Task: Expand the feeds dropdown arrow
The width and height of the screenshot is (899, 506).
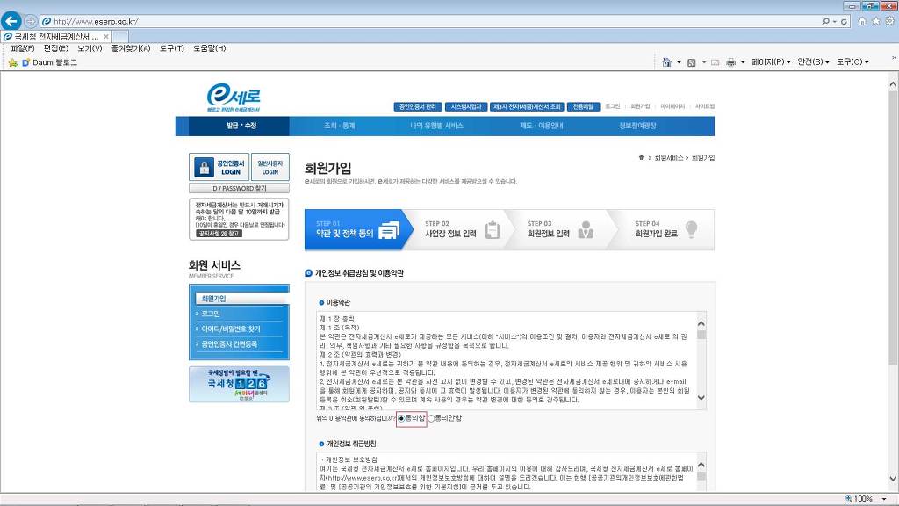Action: point(704,62)
